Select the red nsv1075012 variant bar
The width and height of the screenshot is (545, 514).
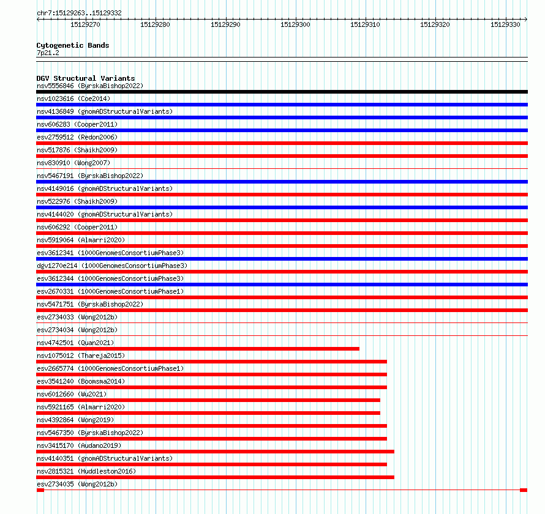point(212,362)
